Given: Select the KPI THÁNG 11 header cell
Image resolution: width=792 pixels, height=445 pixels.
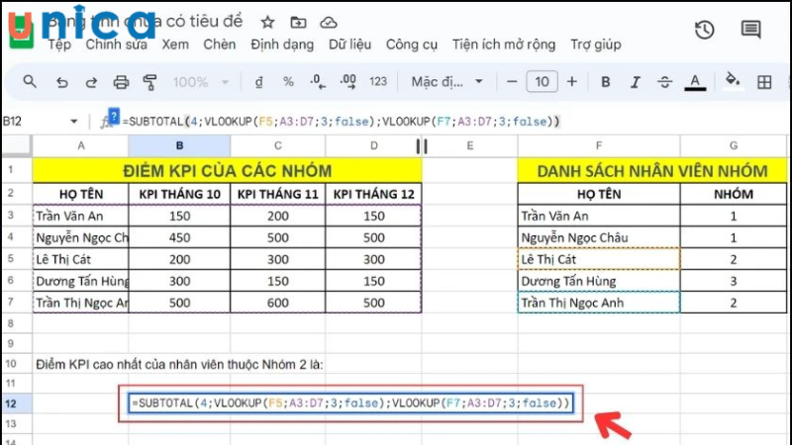Looking at the screenshot, I should [278, 194].
